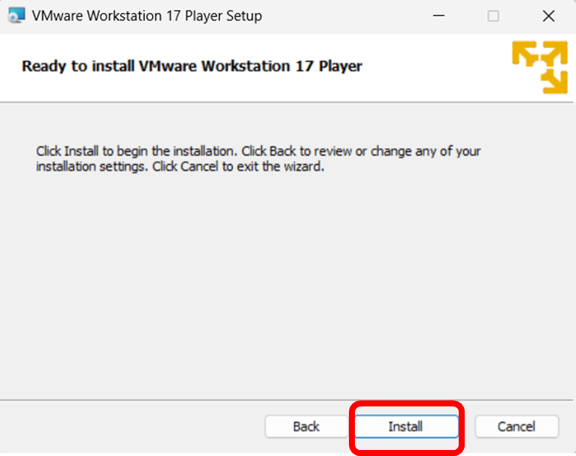Viewport: 576px width, 456px height.
Task: Click the white header banner's empty space
Action: pos(436,66)
